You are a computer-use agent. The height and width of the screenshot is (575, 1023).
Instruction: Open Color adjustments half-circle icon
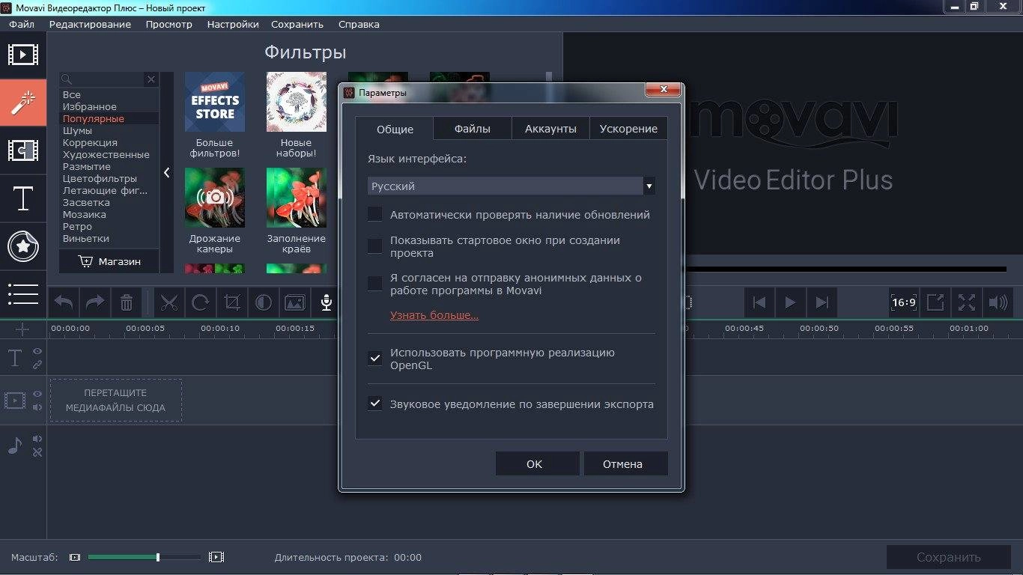tap(264, 302)
